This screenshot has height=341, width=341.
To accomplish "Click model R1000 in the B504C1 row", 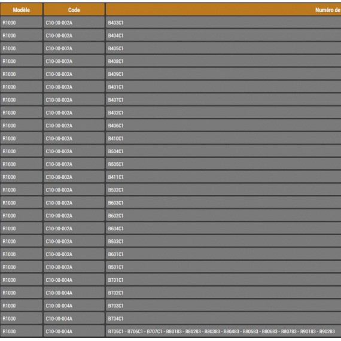I will click(x=9, y=151).
